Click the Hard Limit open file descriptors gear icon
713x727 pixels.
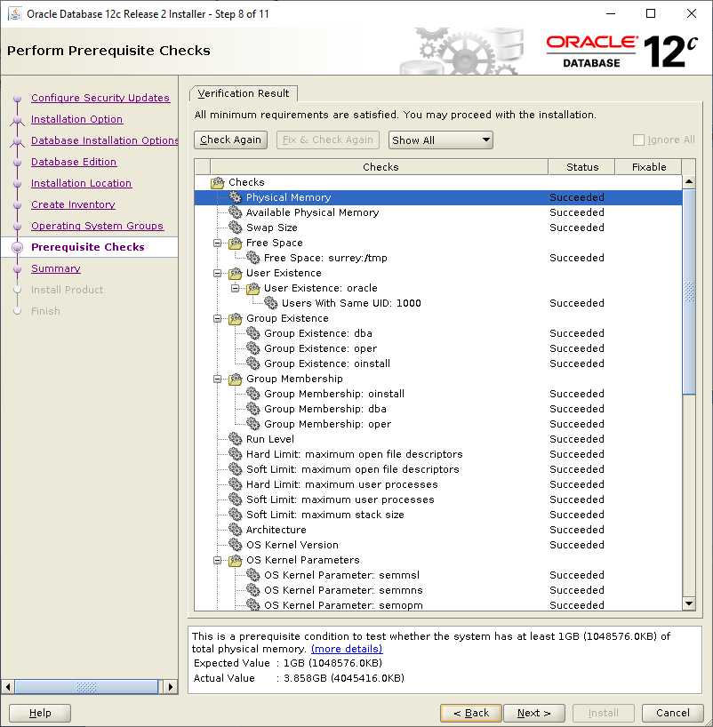click(x=236, y=454)
